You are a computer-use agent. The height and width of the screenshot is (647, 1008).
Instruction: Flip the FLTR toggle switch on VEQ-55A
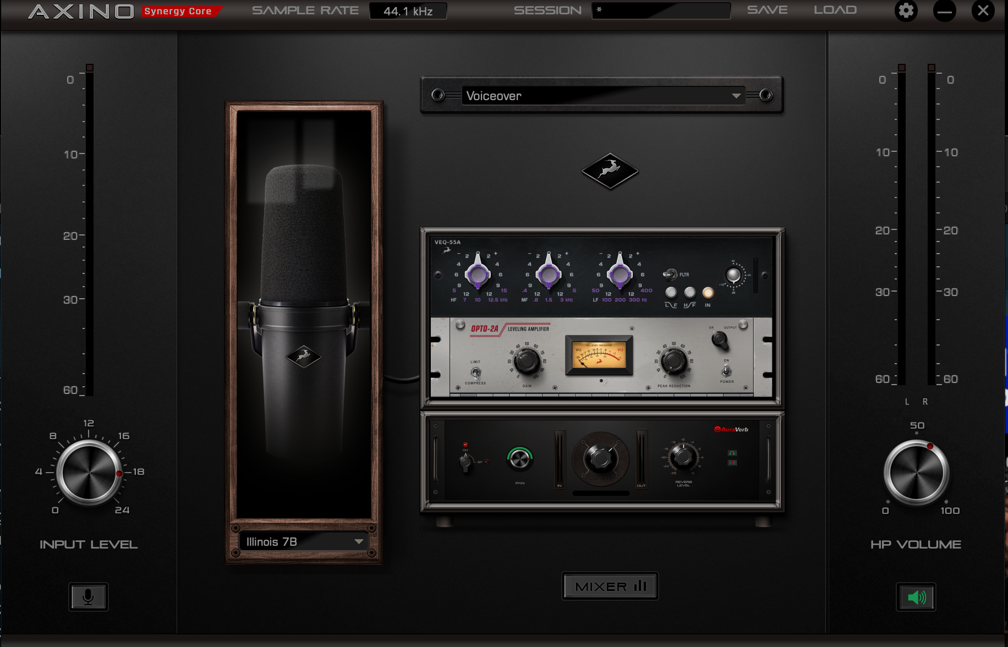point(670,274)
